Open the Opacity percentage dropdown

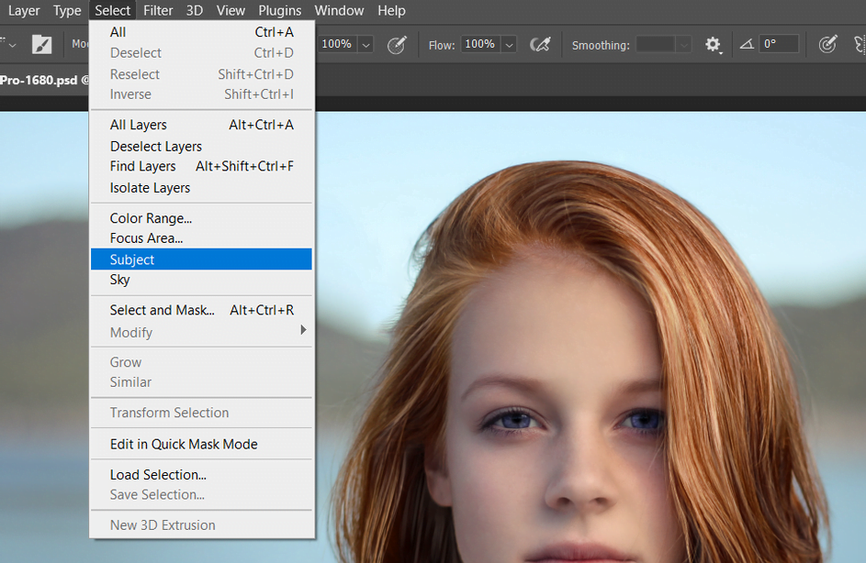tap(365, 43)
